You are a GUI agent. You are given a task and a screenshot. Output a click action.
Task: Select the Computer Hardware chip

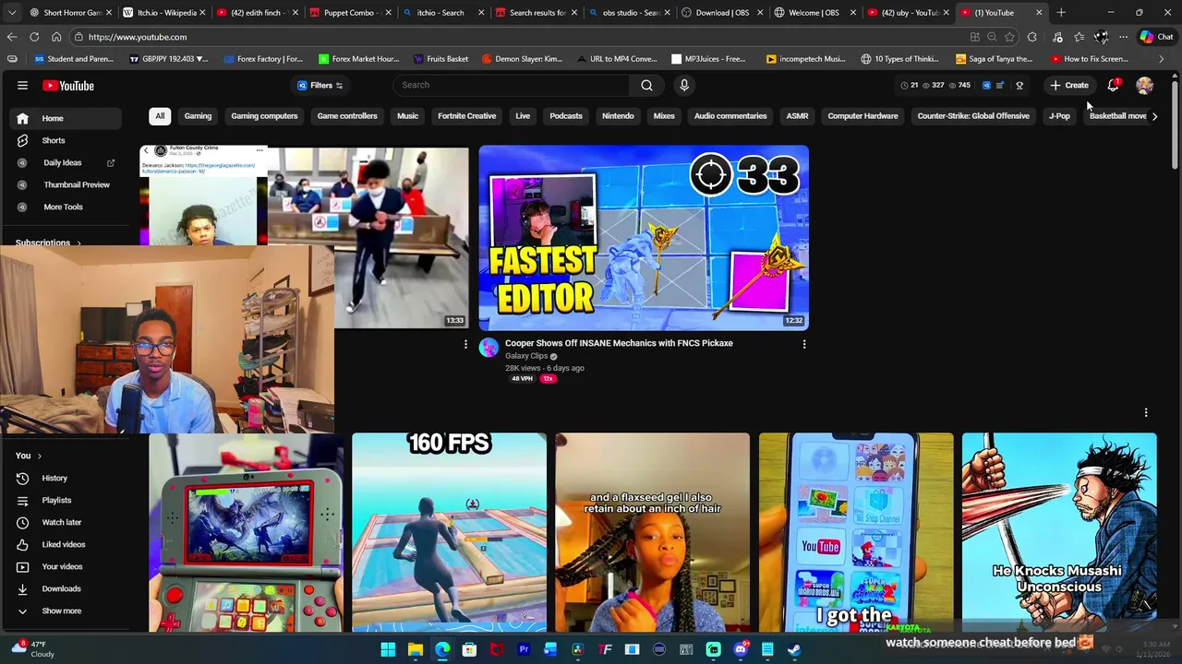click(x=862, y=116)
